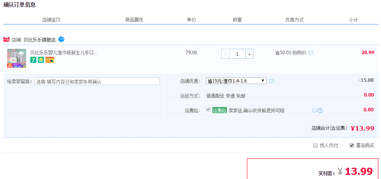Viewport: 381px width, 179px height.
Task: Click comment bubble in the 运费险 row
Action: click(314, 111)
